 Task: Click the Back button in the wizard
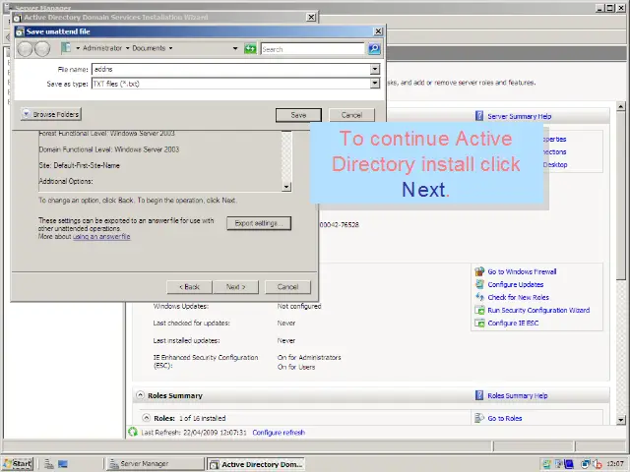tap(189, 287)
